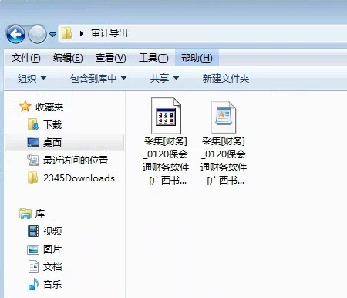Open the 查看(V) menu
This screenshot has width=347, height=298.
click(x=110, y=58)
